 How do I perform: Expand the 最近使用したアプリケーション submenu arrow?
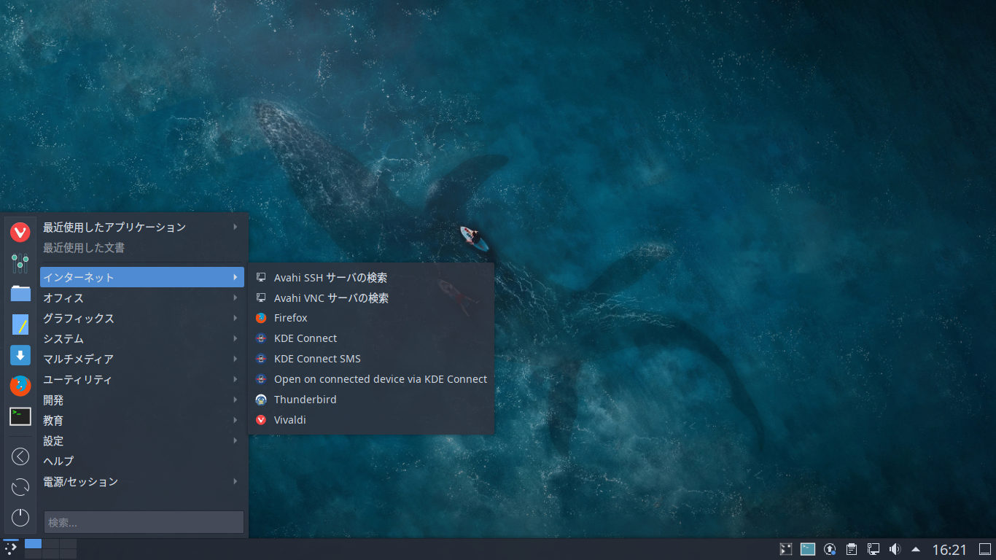[236, 227]
